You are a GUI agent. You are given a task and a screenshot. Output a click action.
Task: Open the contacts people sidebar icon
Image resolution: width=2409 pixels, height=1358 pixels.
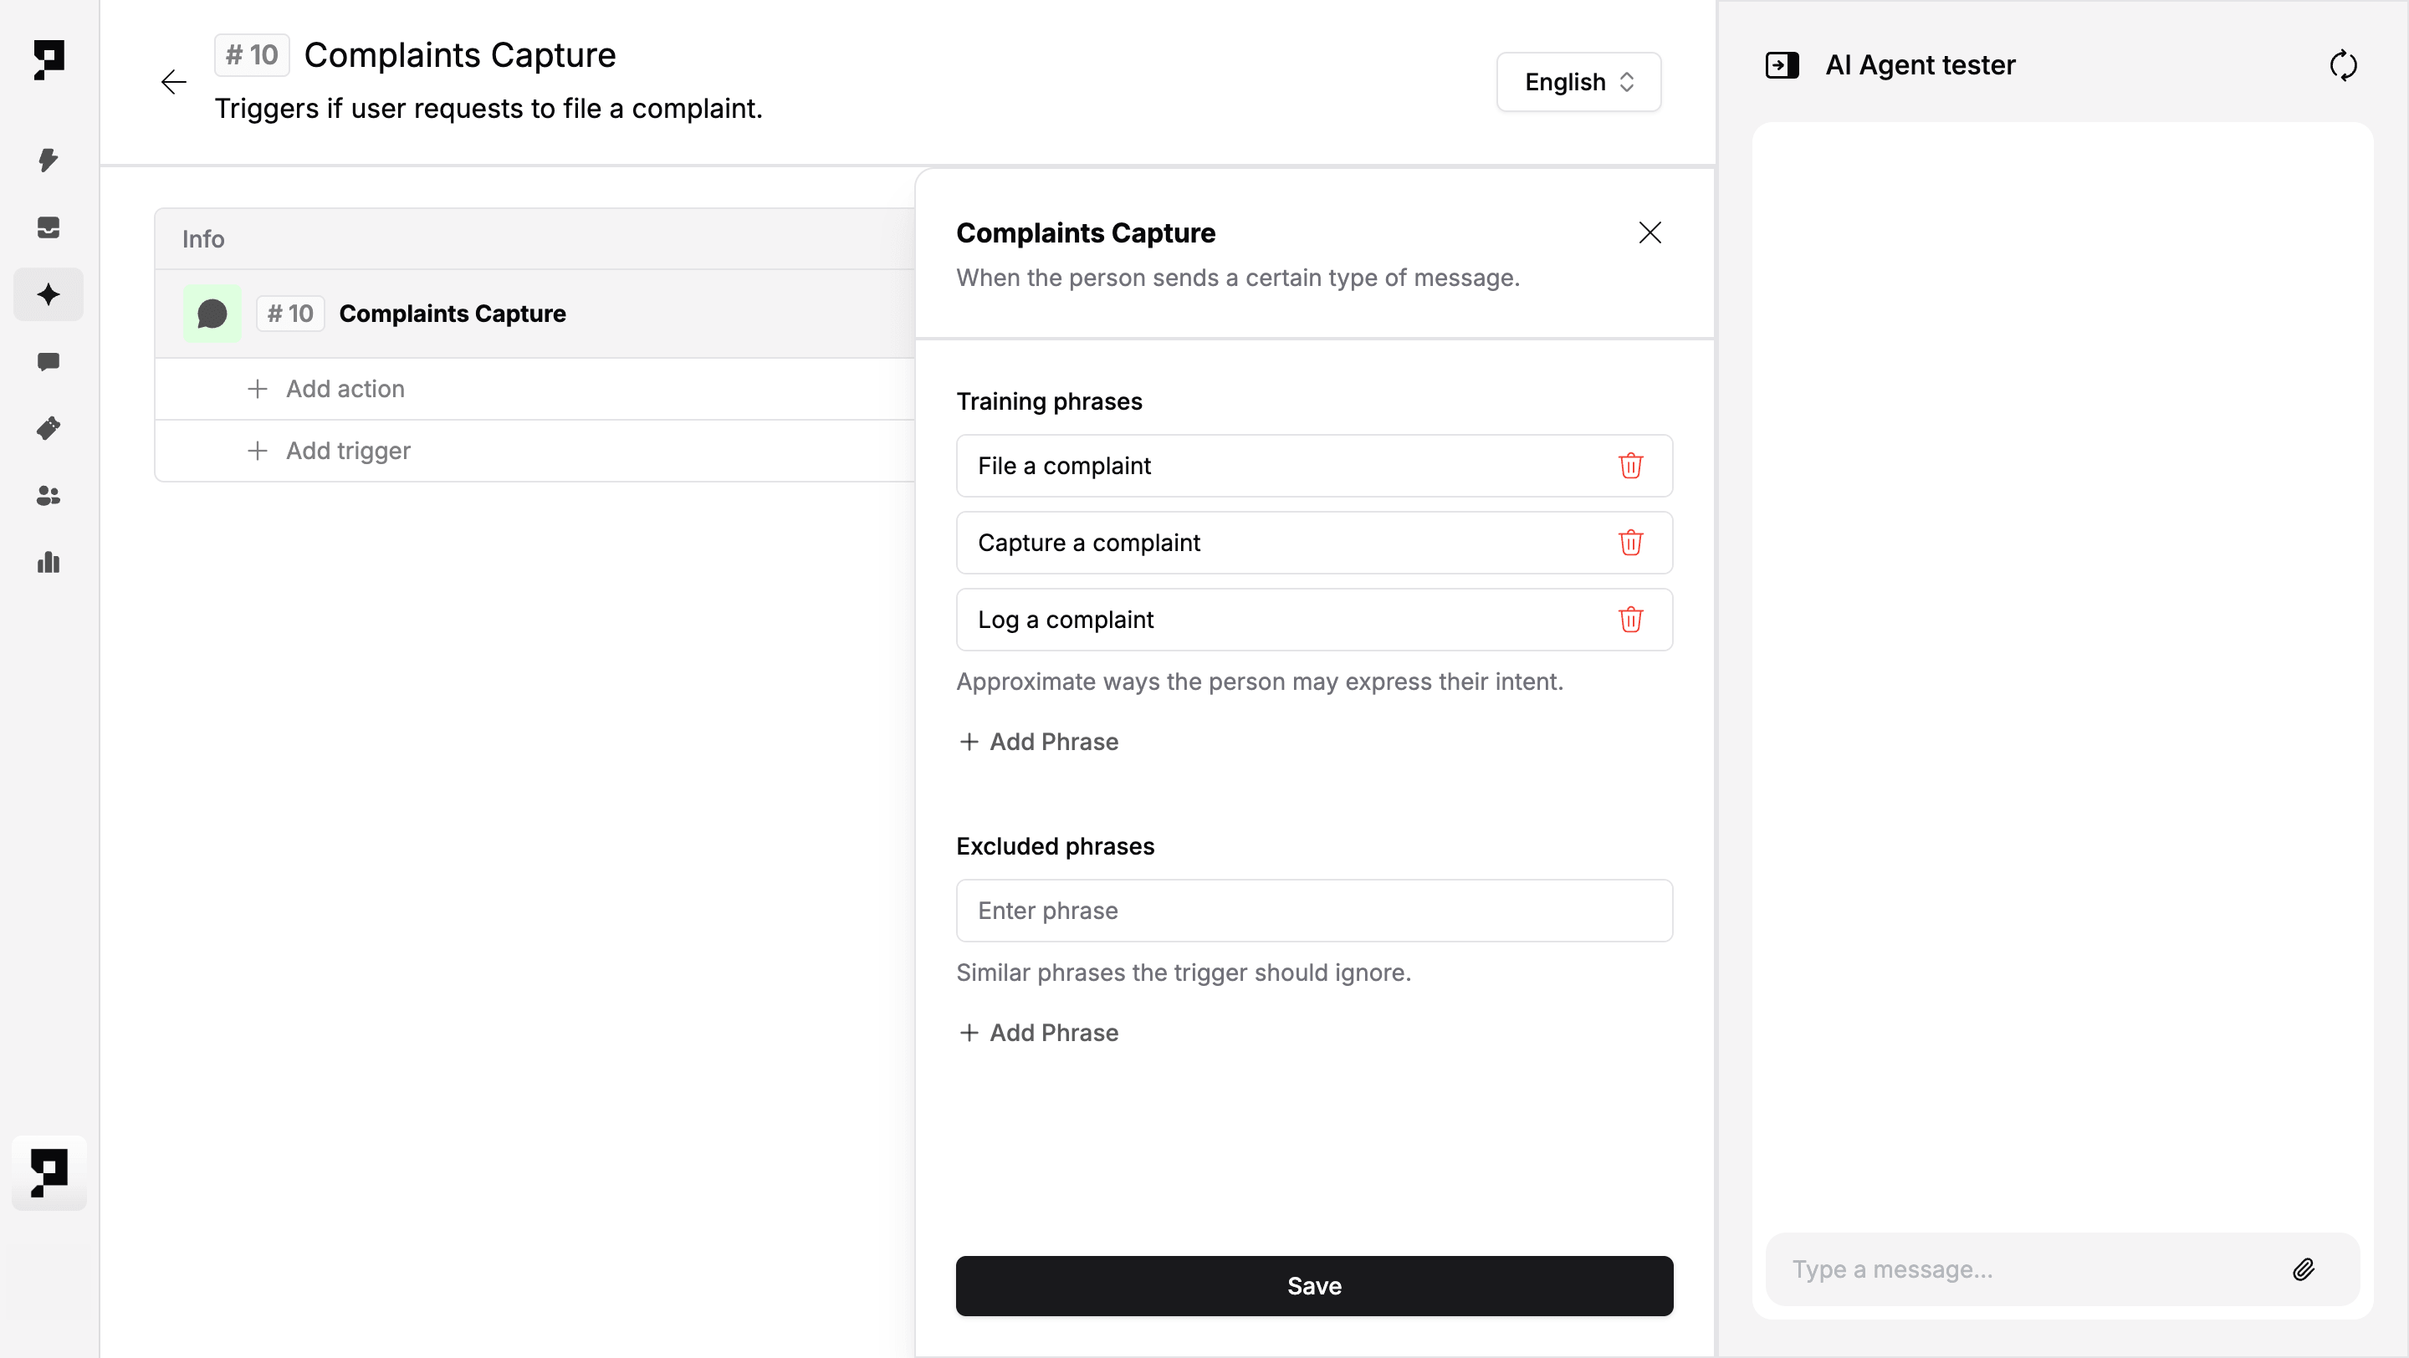[x=49, y=495]
